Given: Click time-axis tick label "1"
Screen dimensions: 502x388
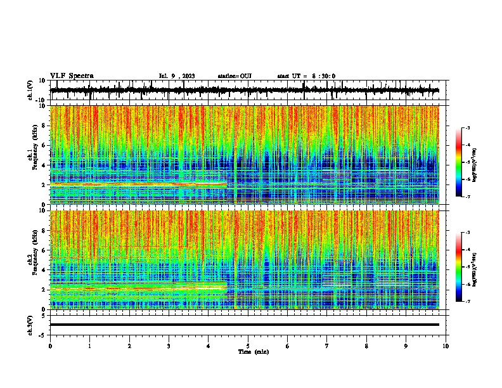Looking at the screenshot, I should (89, 346).
